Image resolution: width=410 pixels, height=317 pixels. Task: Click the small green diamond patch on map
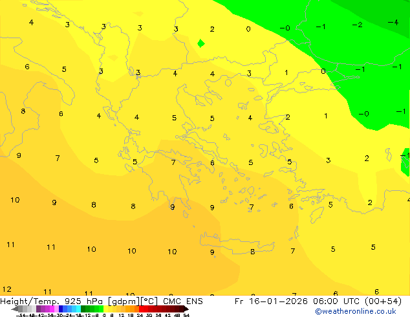(x=201, y=43)
